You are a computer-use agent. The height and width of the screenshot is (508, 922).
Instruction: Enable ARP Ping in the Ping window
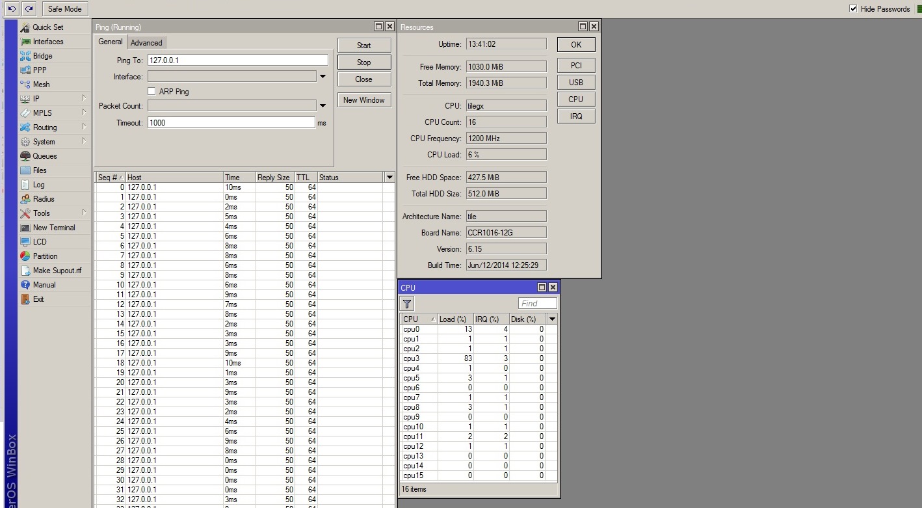pyautogui.click(x=153, y=91)
